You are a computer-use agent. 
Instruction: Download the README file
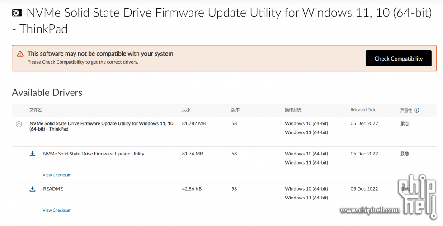[x=33, y=189]
